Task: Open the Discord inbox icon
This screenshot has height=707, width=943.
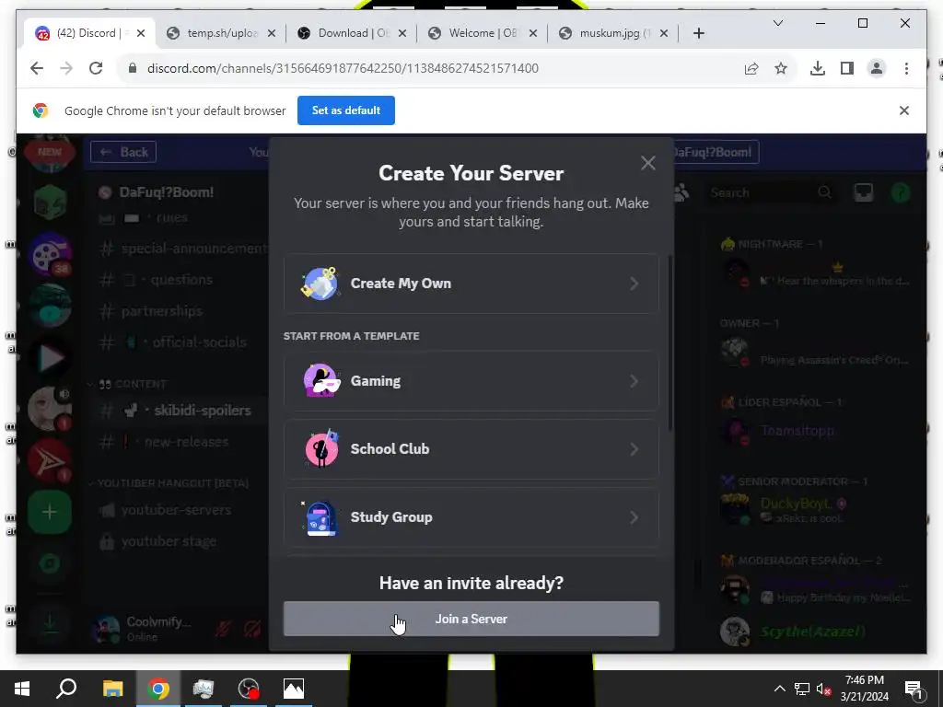Action: [x=864, y=192]
